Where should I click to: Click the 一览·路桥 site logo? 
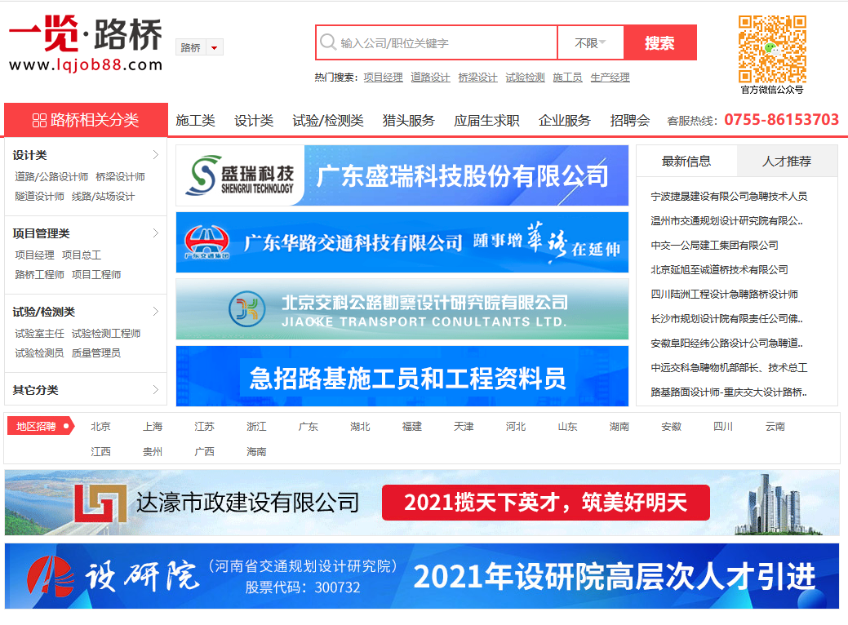pyautogui.click(x=86, y=43)
